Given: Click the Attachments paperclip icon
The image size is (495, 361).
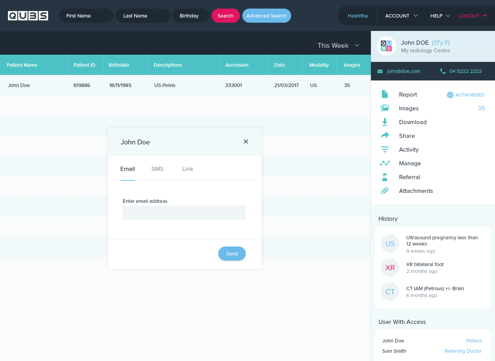Looking at the screenshot, I should click(x=385, y=191).
